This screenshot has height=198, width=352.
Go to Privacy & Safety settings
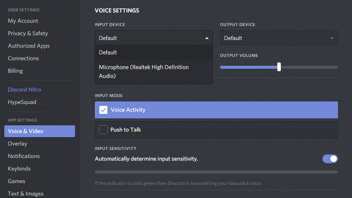28,33
